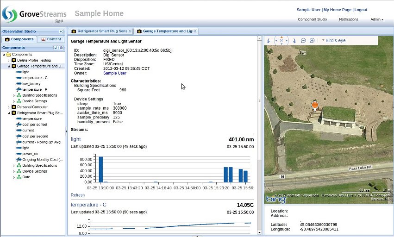The height and width of the screenshot is (237, 394).
Task: Refresh the Components tree panel
Action: point(56,48)
